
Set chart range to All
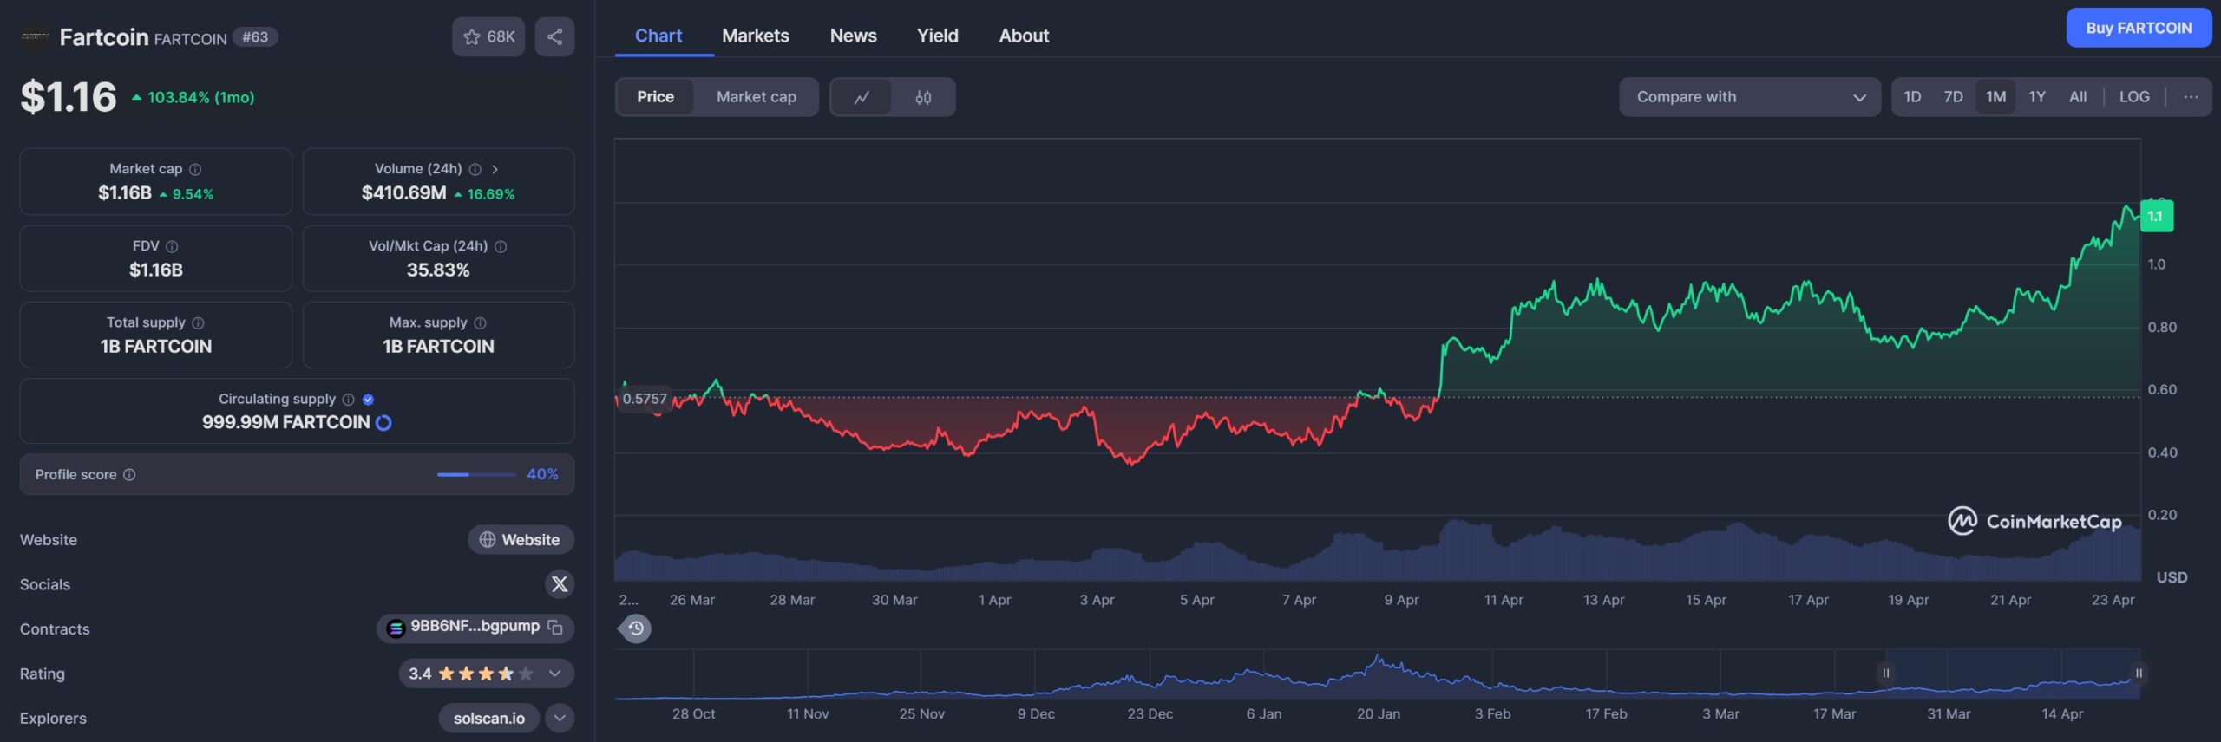2078,97
